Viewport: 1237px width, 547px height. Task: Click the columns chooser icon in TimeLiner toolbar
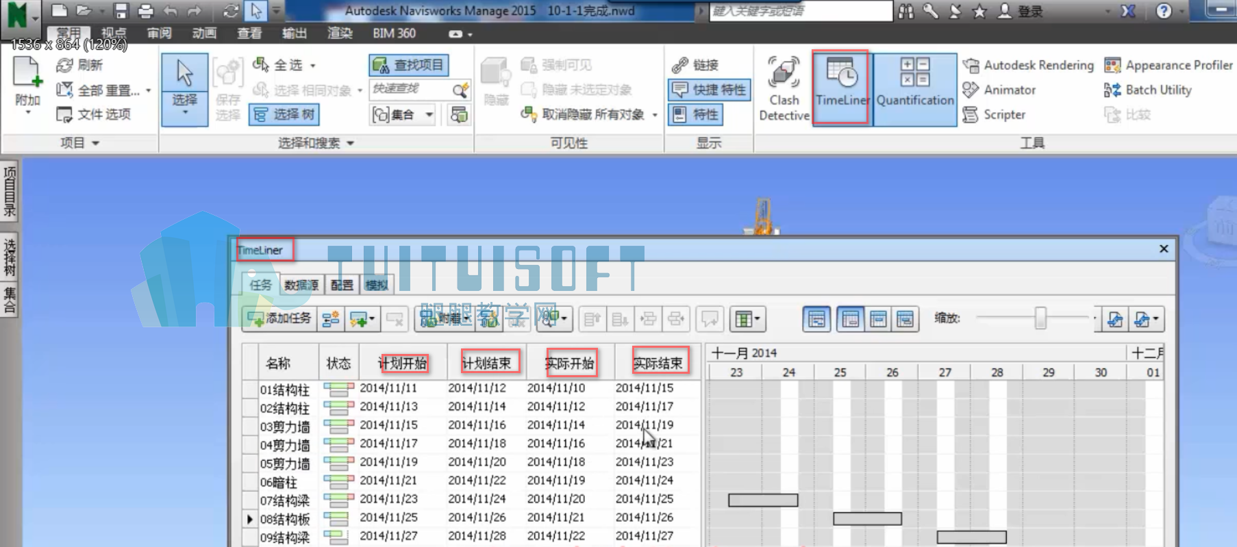[747, 319]
